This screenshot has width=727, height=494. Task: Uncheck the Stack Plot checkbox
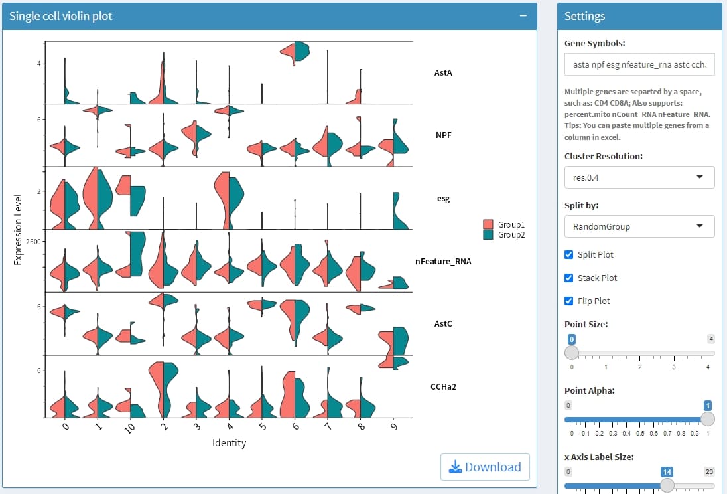tap(568, 278)
